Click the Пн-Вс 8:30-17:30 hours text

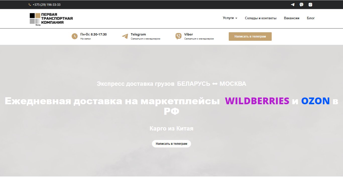click(x=93, y=34)
